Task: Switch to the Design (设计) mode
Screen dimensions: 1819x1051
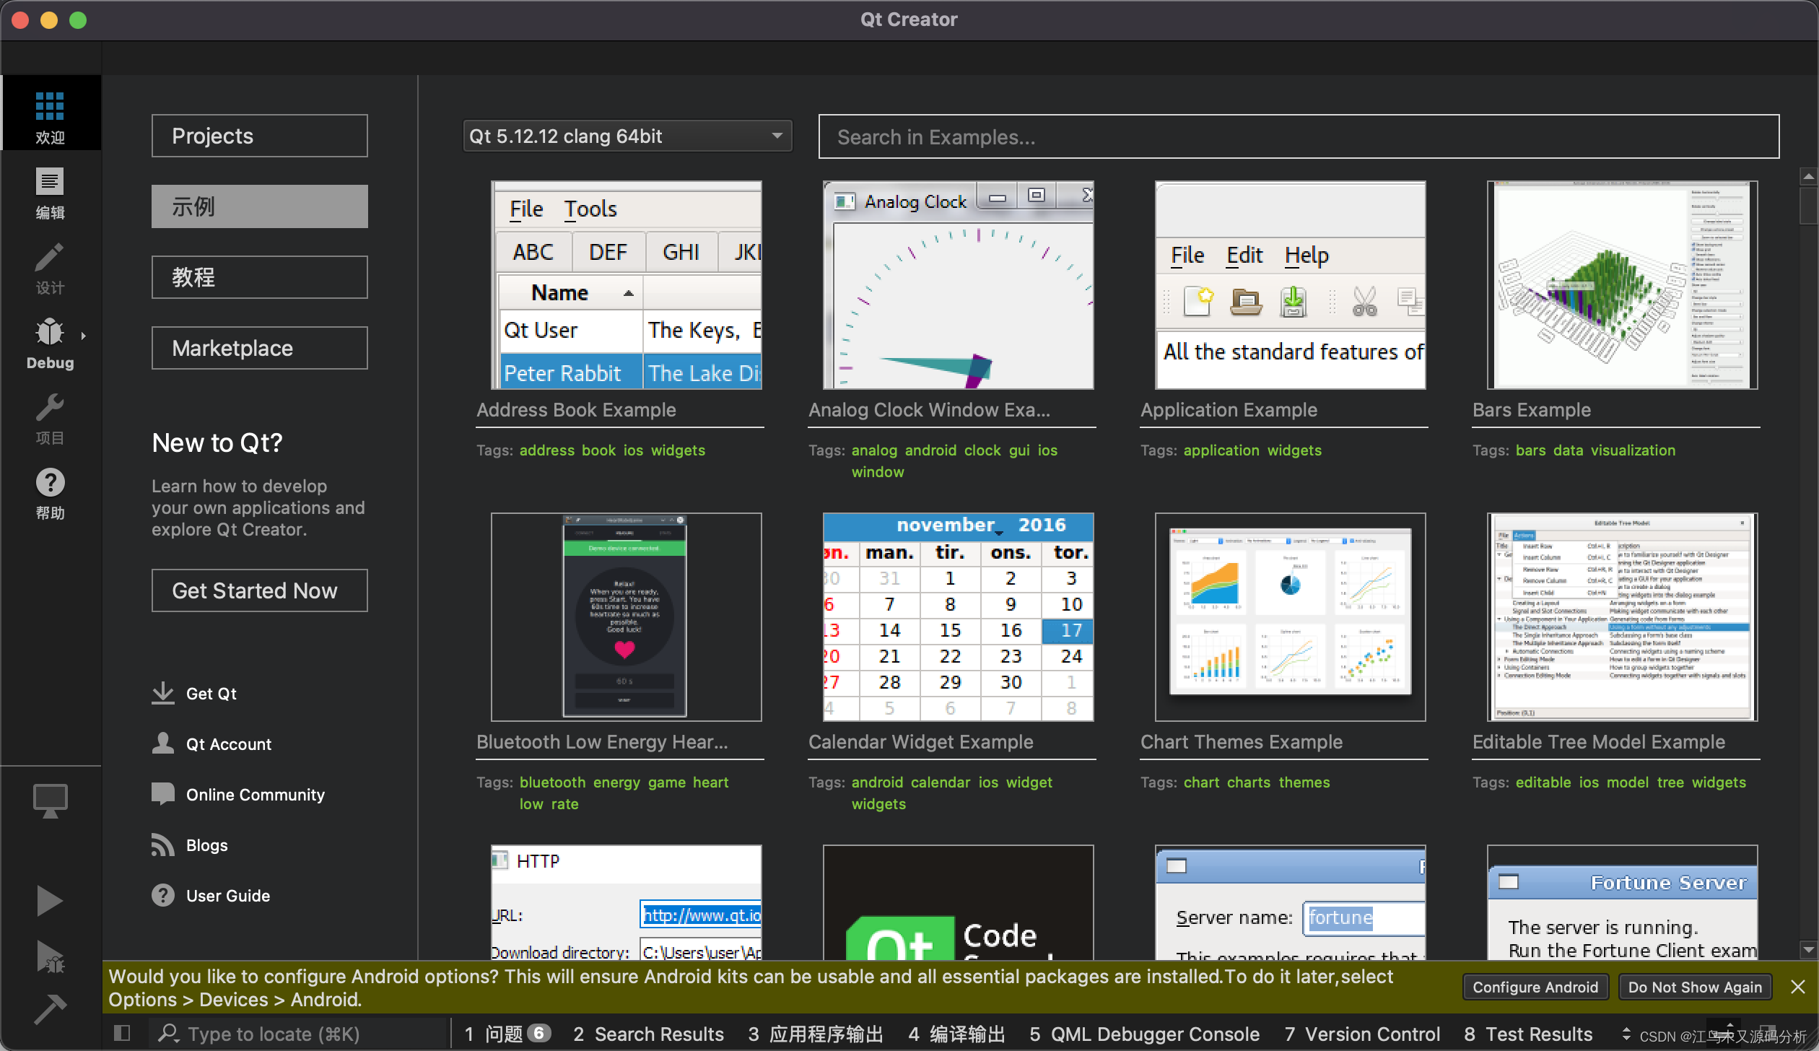Action: click(50, 267)
